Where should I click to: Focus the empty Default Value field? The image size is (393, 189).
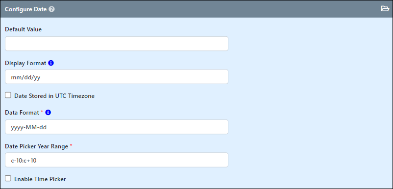[117, 44]
